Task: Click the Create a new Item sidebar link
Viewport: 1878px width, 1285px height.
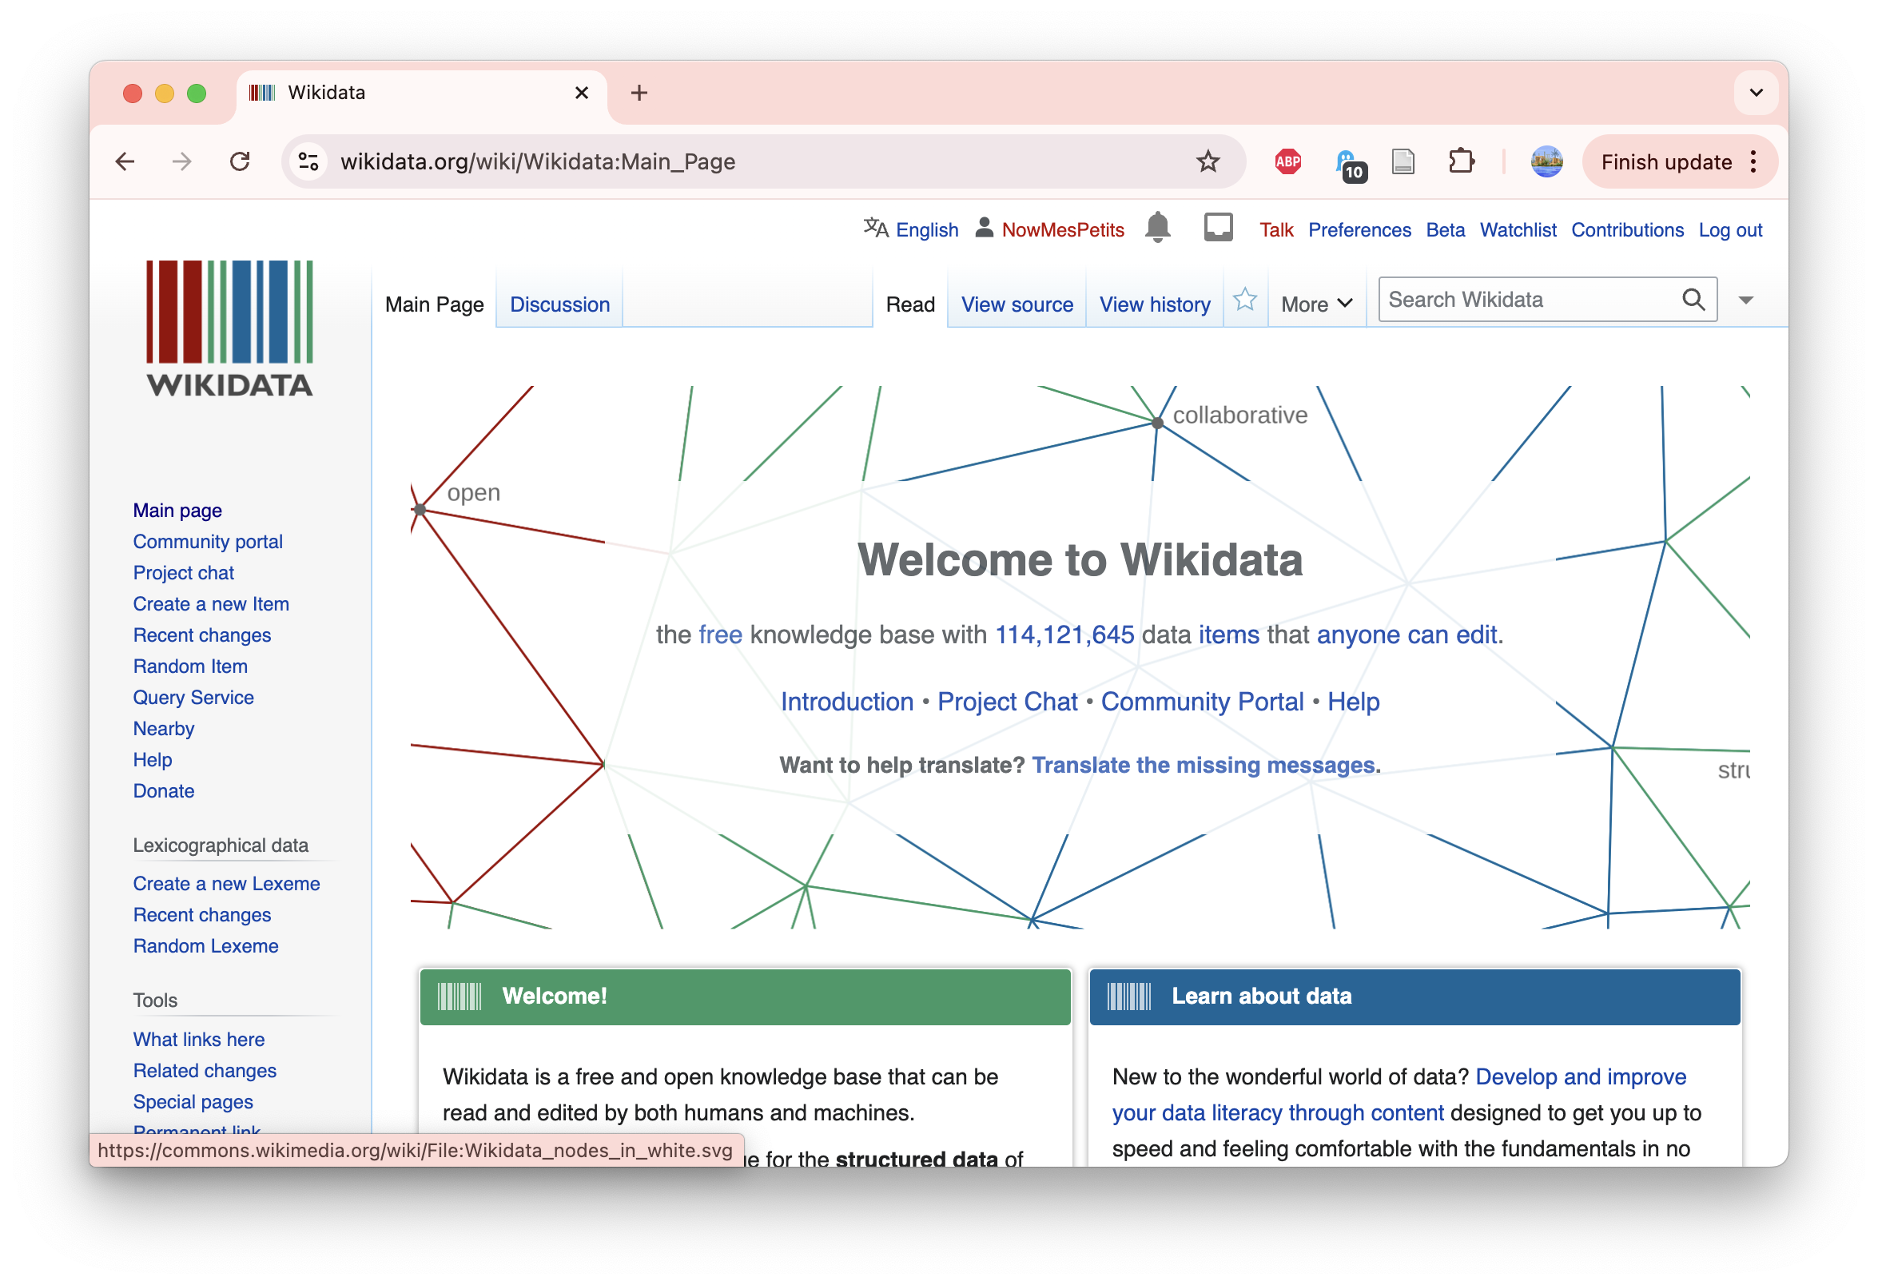Action: [x=211, y=603]
